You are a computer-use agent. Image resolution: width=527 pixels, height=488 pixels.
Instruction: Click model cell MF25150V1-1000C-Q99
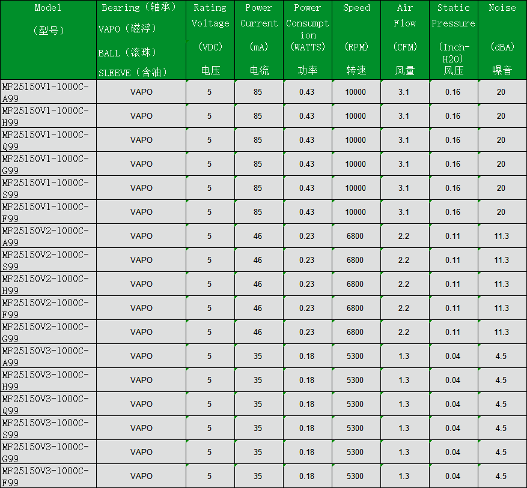tap(48, 140)
